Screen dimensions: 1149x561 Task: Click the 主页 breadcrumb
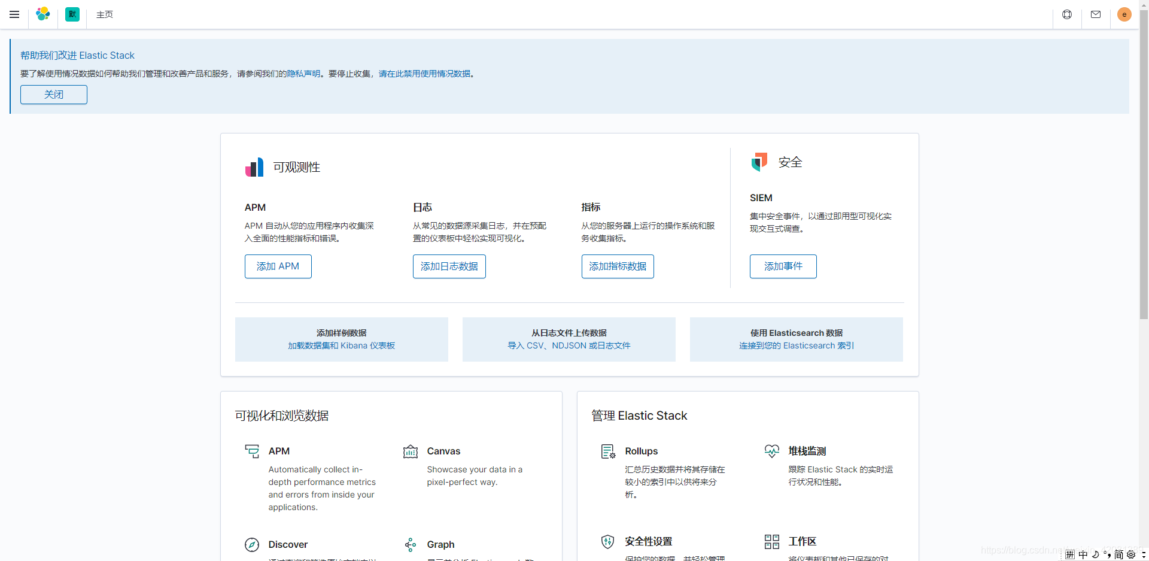[x=105, y=14]
